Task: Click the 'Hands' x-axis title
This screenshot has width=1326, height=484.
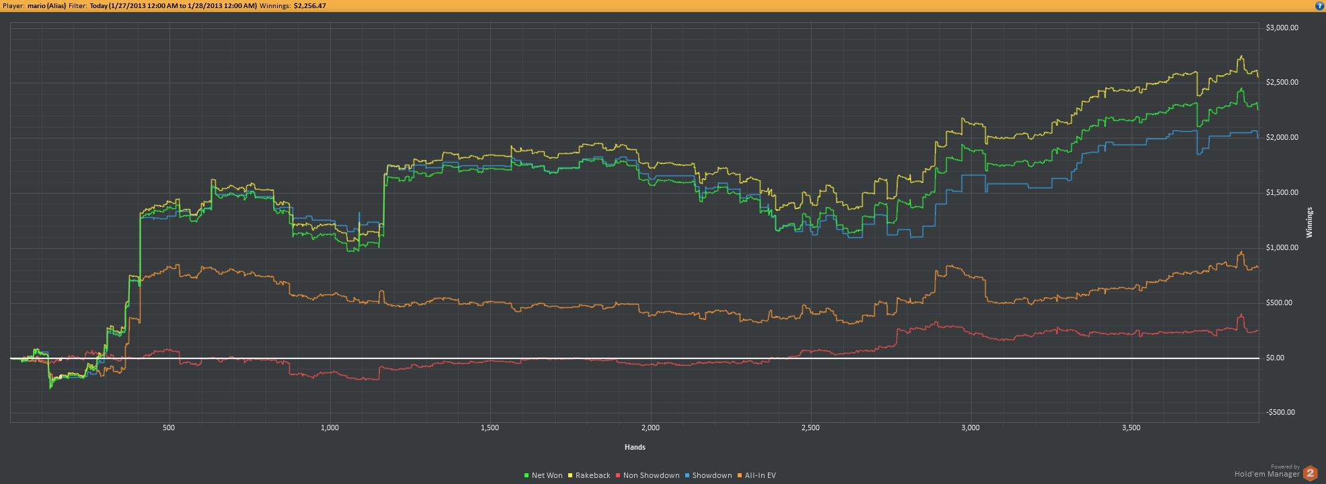Action: [635, 447]
